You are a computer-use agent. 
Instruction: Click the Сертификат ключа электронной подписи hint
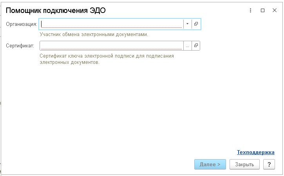[107, 59]
